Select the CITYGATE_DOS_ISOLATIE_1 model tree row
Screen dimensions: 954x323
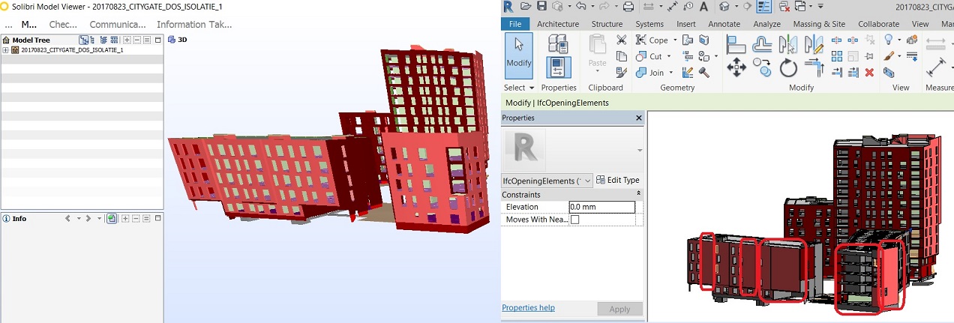pos(82,50)
